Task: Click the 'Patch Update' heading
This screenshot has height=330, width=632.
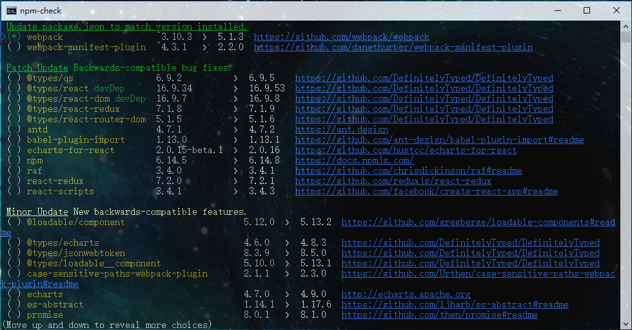Action: [37, 68]
